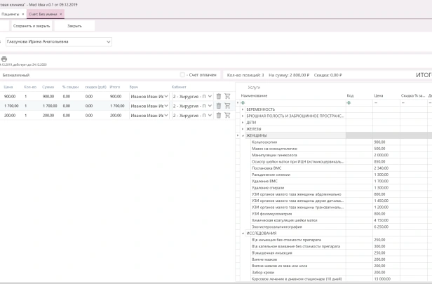Open the patient dropdown Глазунова Ирина Анатольевна
Viewport: 432px width, 284px height.
pyautogui.click(x=109, y=41)
